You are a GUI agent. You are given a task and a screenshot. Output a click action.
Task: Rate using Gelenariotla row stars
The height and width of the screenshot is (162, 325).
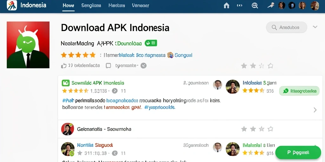(x=257, y=129)
